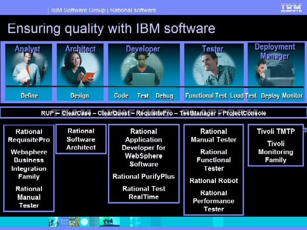
Task: Click 'ClearCase' in the platform bar
Action: pos(76,113)
